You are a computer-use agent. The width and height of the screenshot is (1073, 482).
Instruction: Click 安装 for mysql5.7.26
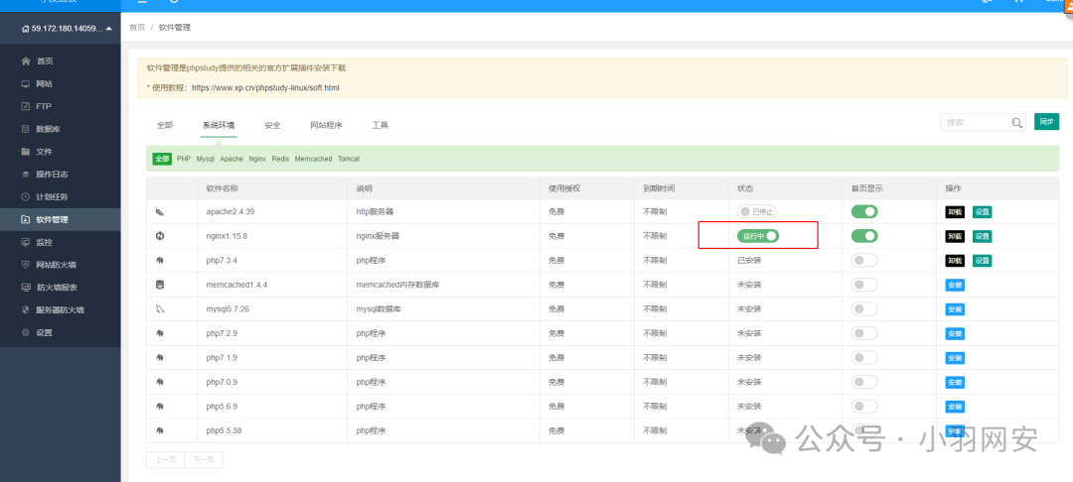(x=955, y=309)
